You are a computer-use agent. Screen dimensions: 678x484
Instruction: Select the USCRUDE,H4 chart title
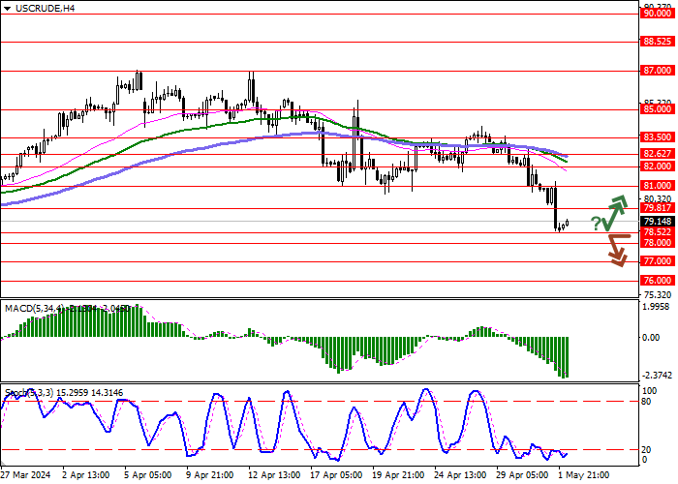click(x=45, y=8)
